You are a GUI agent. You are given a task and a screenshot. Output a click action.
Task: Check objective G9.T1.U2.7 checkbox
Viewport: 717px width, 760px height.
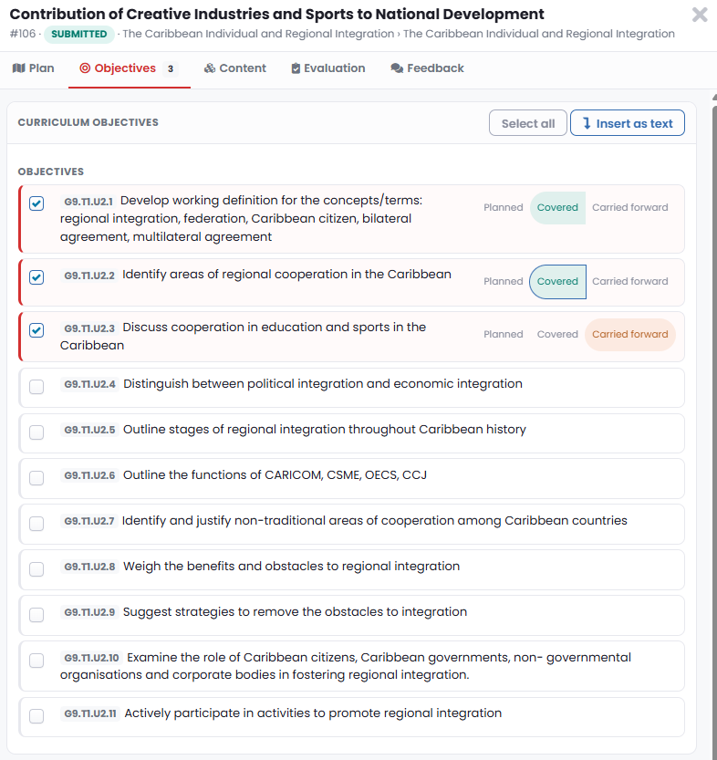[36, 524]
